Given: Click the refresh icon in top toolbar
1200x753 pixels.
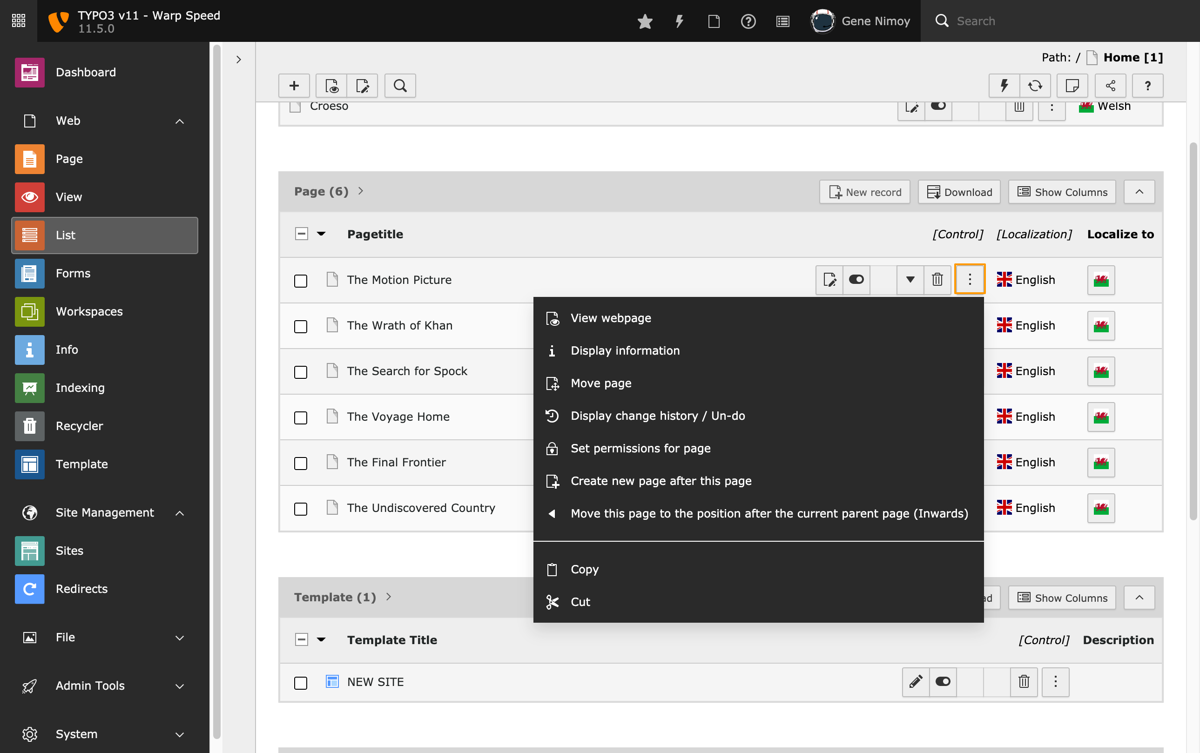Looking at the screenshot, I should click(x=1035, y=85).
